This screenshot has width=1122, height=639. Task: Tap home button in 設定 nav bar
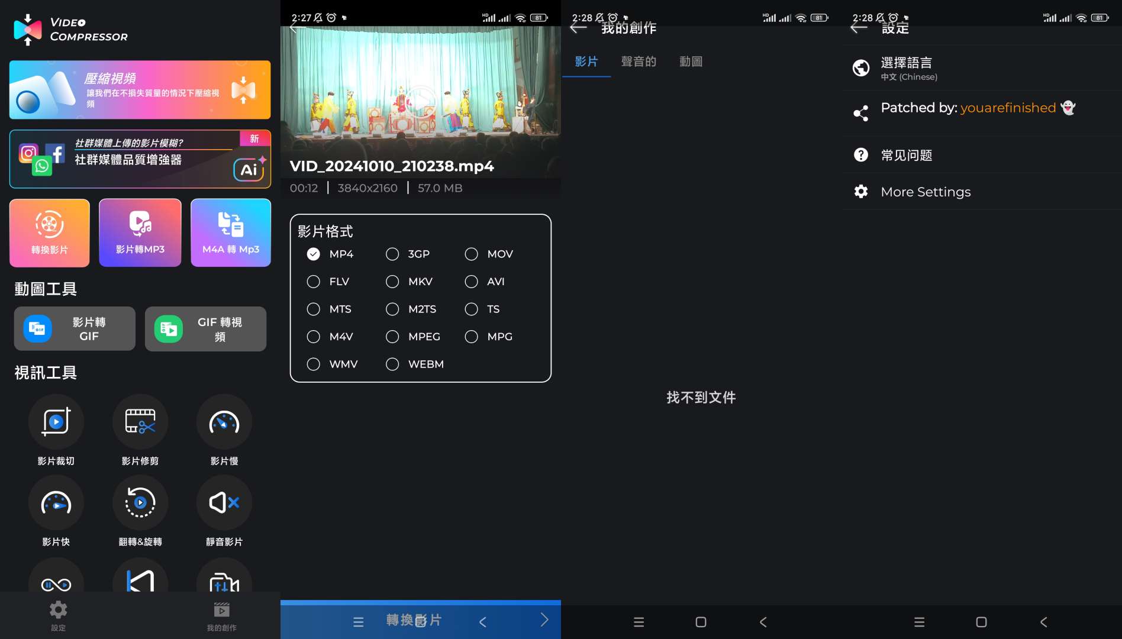(981, 622)
